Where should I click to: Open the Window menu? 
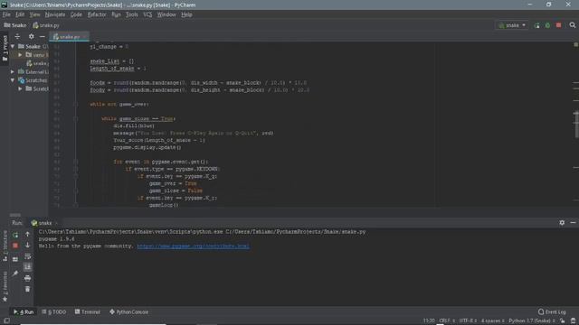click(166, 14)
